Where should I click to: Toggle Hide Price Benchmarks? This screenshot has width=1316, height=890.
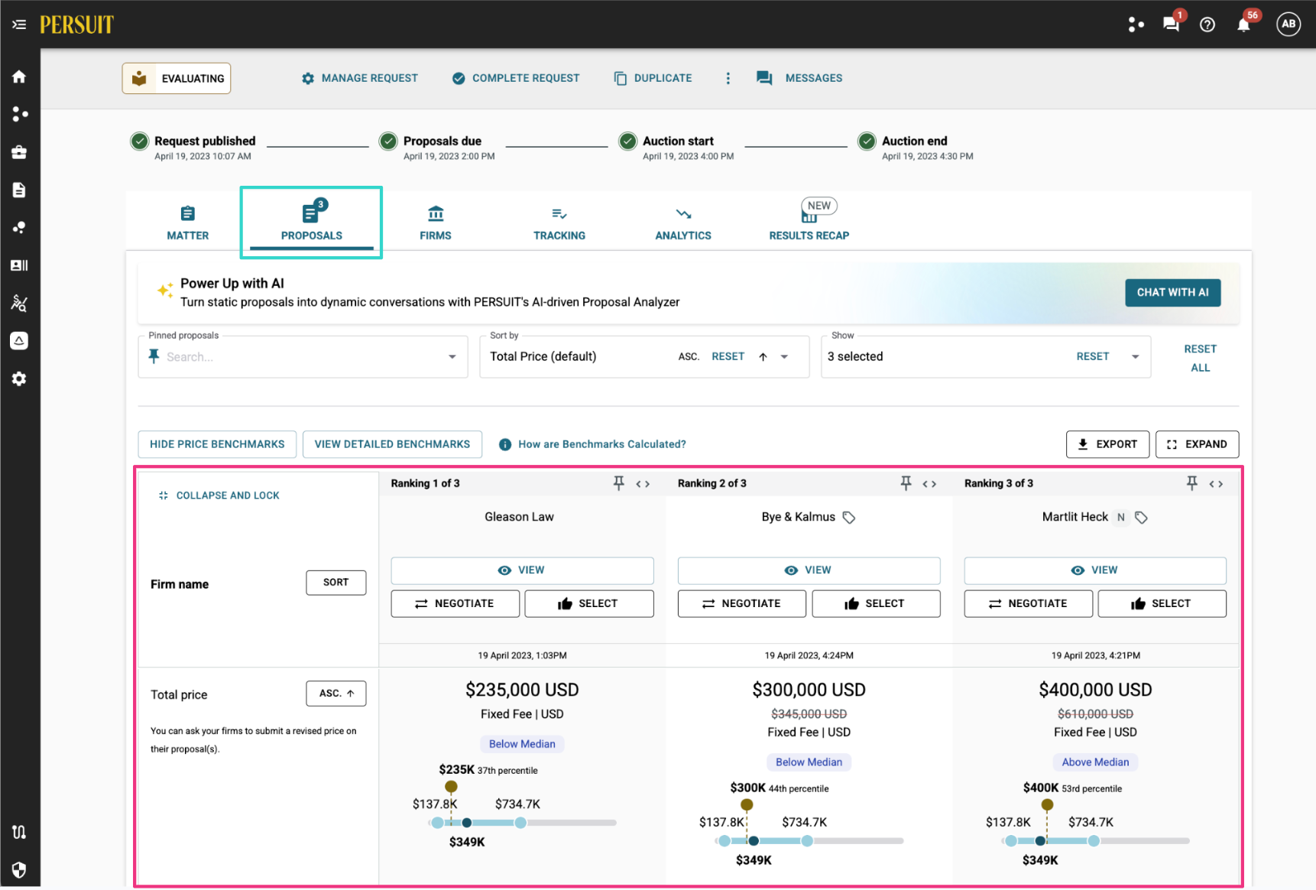[217, 444]
